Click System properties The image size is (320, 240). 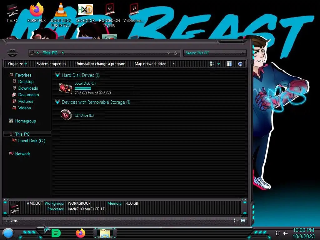(51, 64)
